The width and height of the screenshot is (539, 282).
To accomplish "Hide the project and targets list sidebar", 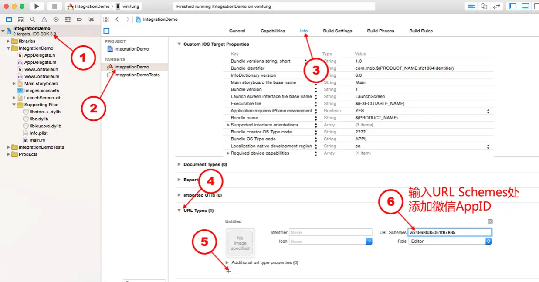I will click(x=106, y=31).
